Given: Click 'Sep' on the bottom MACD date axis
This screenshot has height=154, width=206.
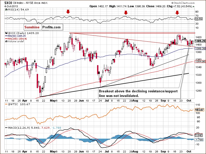Looking at the screenshot, I should click(x=163, y=151).
